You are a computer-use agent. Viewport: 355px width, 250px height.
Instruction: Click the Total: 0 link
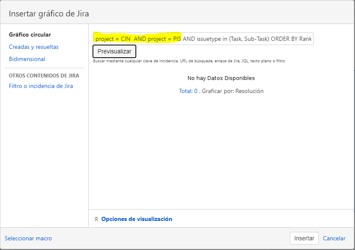(188, 91)
